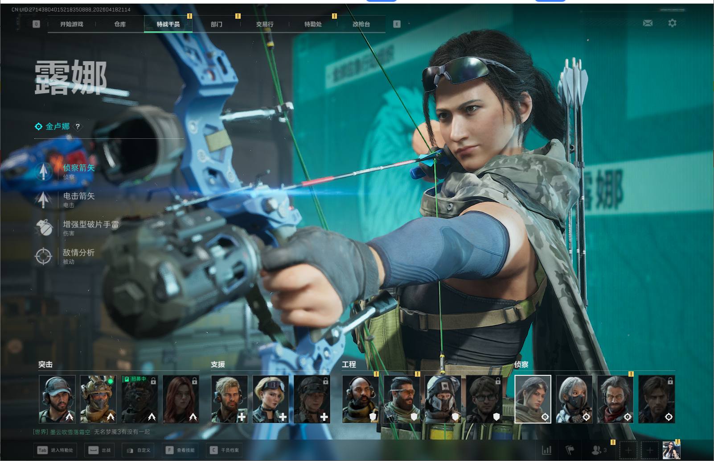Click the 进入特勤处 button
Image resolution: width=714 pixels, height=461 pixels.
[56, 450]
